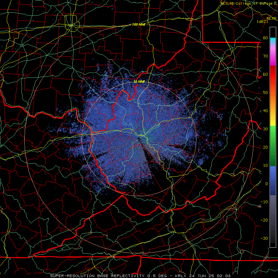The height and width of the screenshot is (278, 278).
Task: Click the 50 value on the dBZ scale
Action: pos(265,93)
